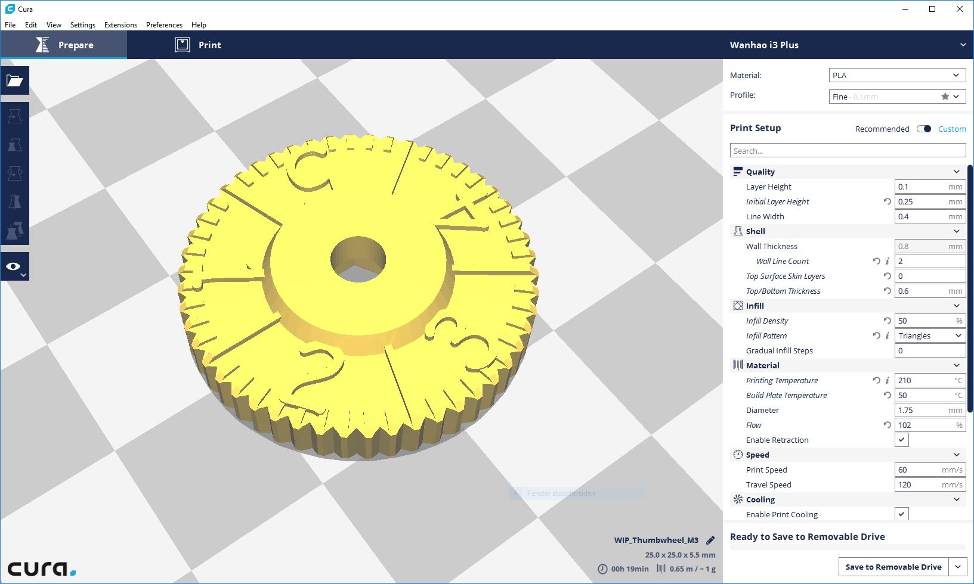Click the profile star icon

(945, 97)
